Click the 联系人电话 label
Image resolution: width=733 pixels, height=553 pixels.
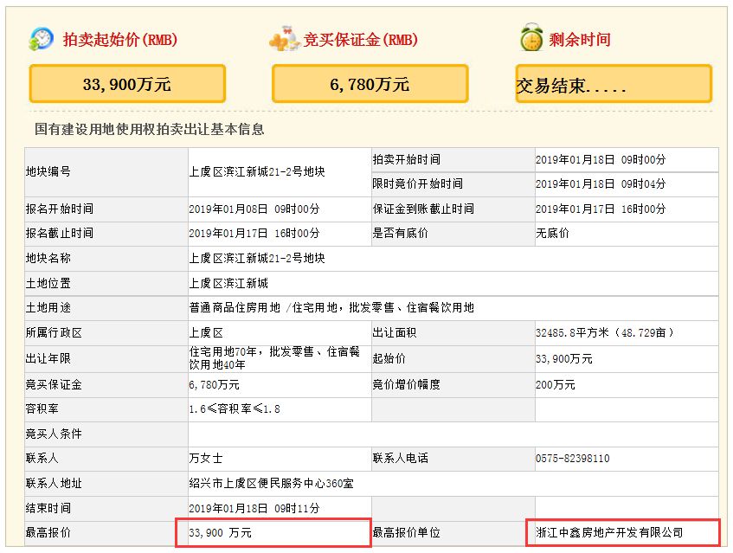click(x=400, y=458)
